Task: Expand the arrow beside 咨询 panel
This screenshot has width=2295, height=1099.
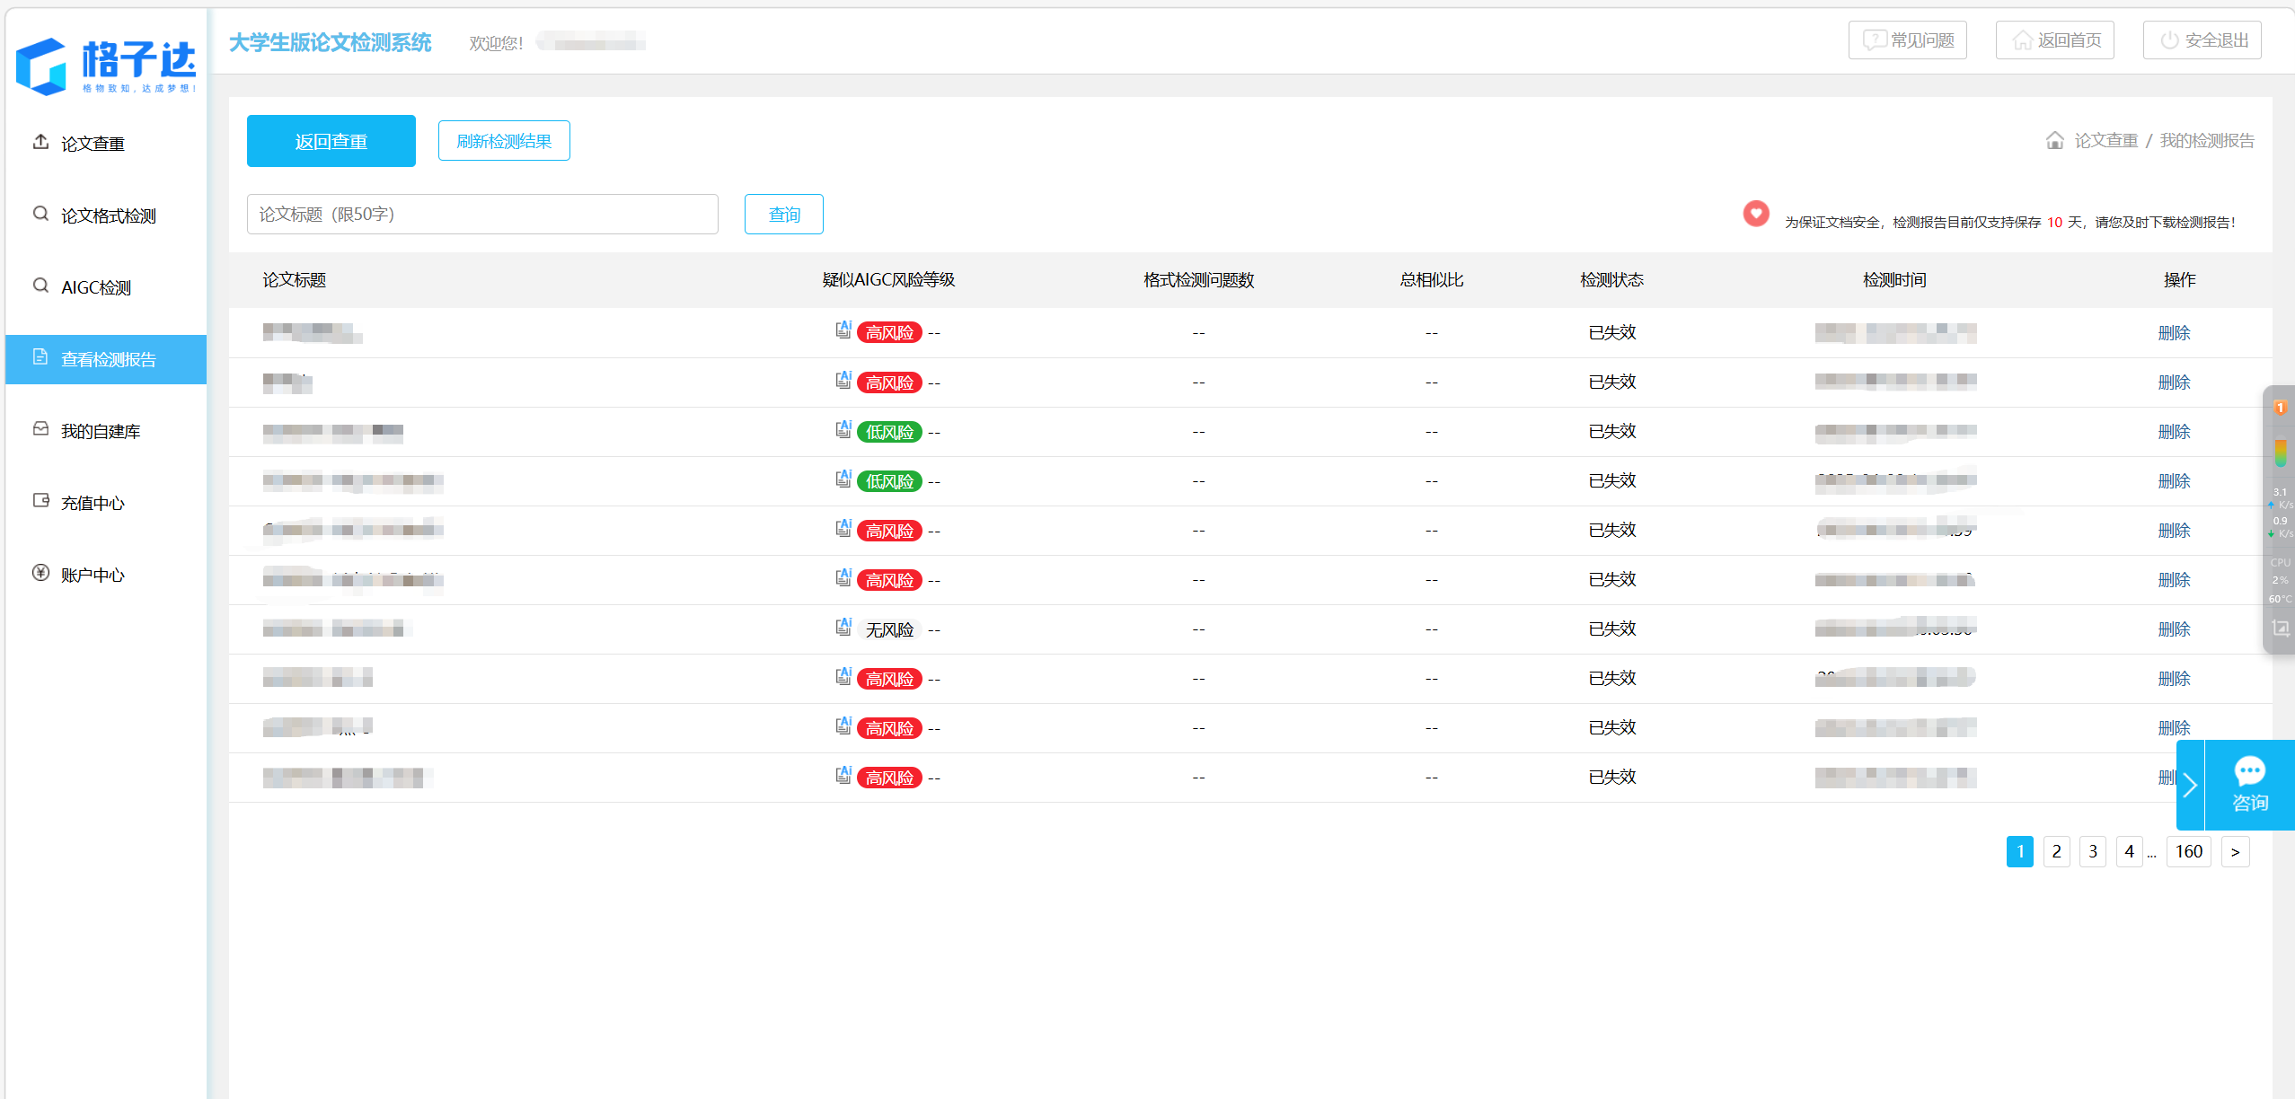Action: coord(2190,785)
